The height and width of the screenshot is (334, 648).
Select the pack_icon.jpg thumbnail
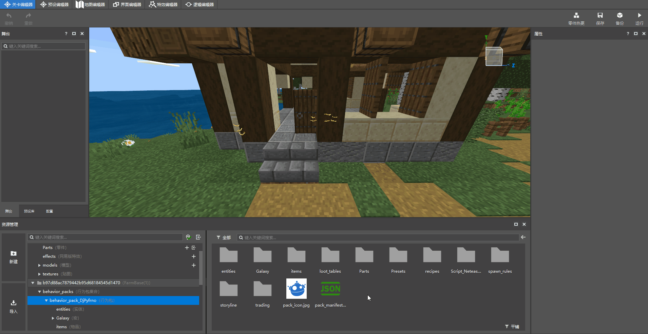tap(297, 289)
